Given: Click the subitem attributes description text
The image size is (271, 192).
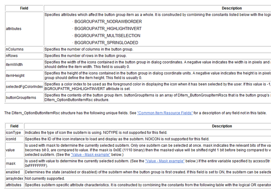Looking at the screenshot, I should click(148, 185).
